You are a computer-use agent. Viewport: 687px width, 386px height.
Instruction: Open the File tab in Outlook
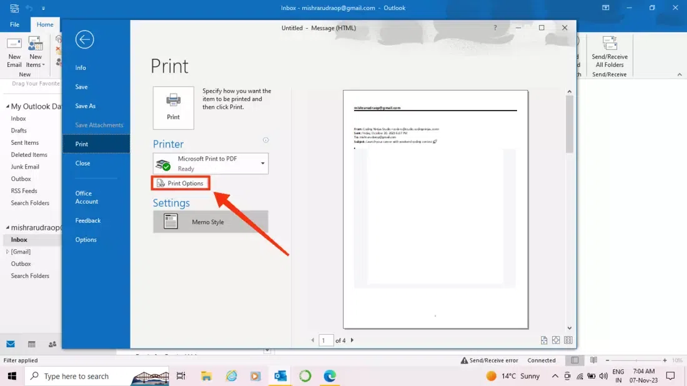coord(15,24)
